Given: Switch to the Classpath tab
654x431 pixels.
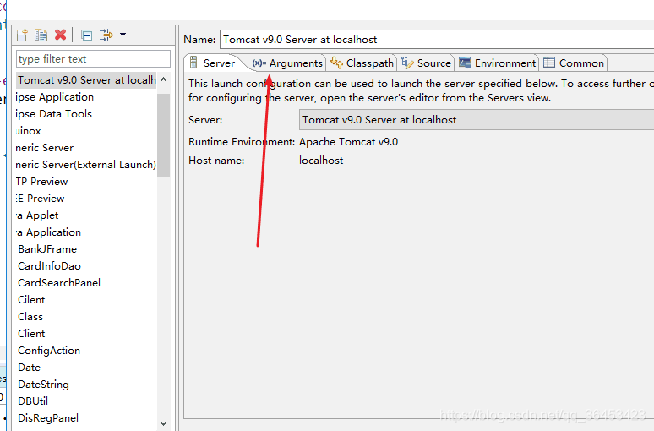Looking at the screenshot, I should (x=362, y=63).
